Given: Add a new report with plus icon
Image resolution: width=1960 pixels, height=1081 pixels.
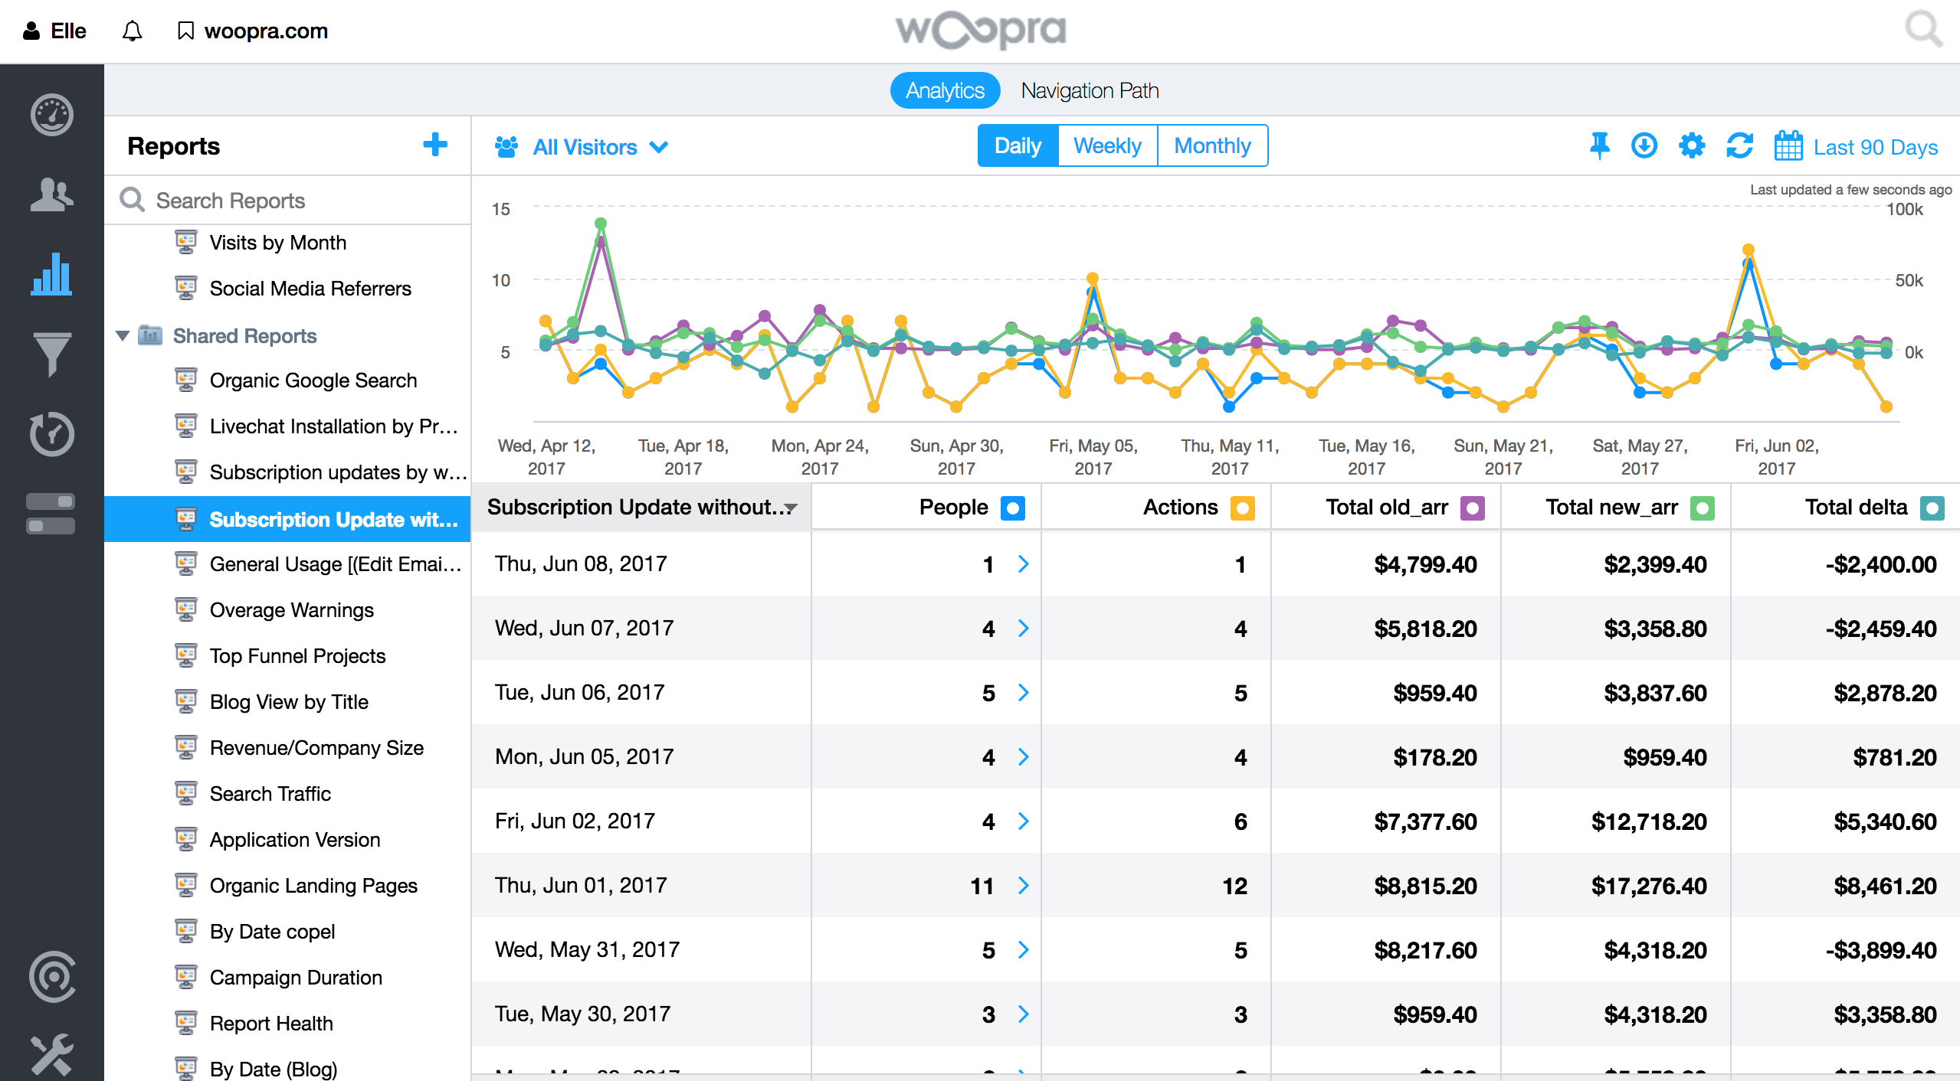Looking at the screenshot, I should click(x=434, y=145).
